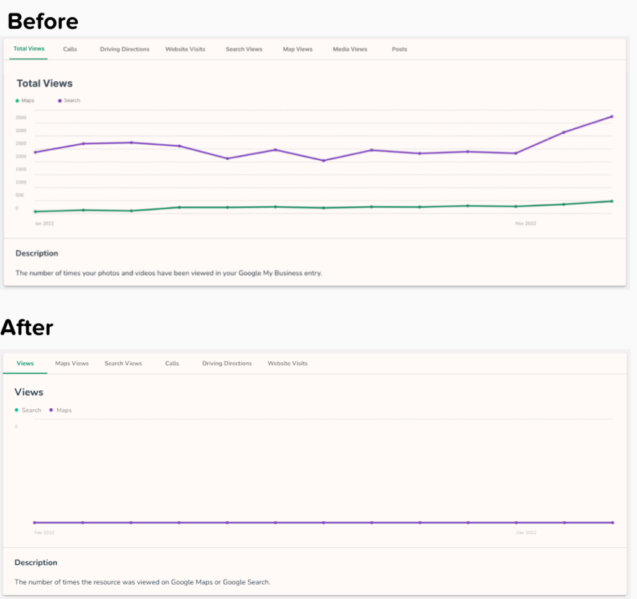Click the 2000 y-axis label
Screen dimensions: 637x599
click(21, 156)
